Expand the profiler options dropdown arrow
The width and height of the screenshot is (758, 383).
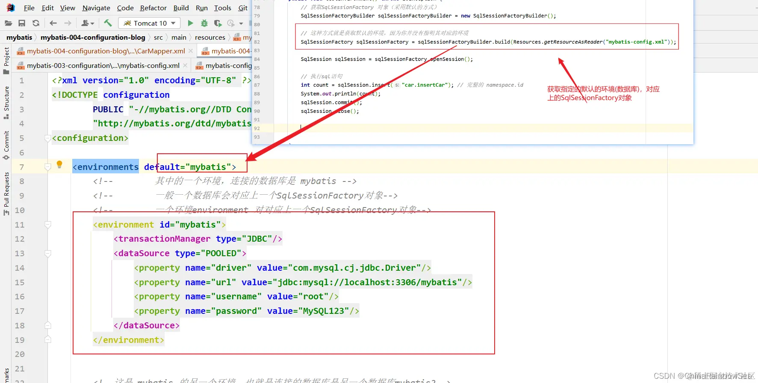pos(241,23)
